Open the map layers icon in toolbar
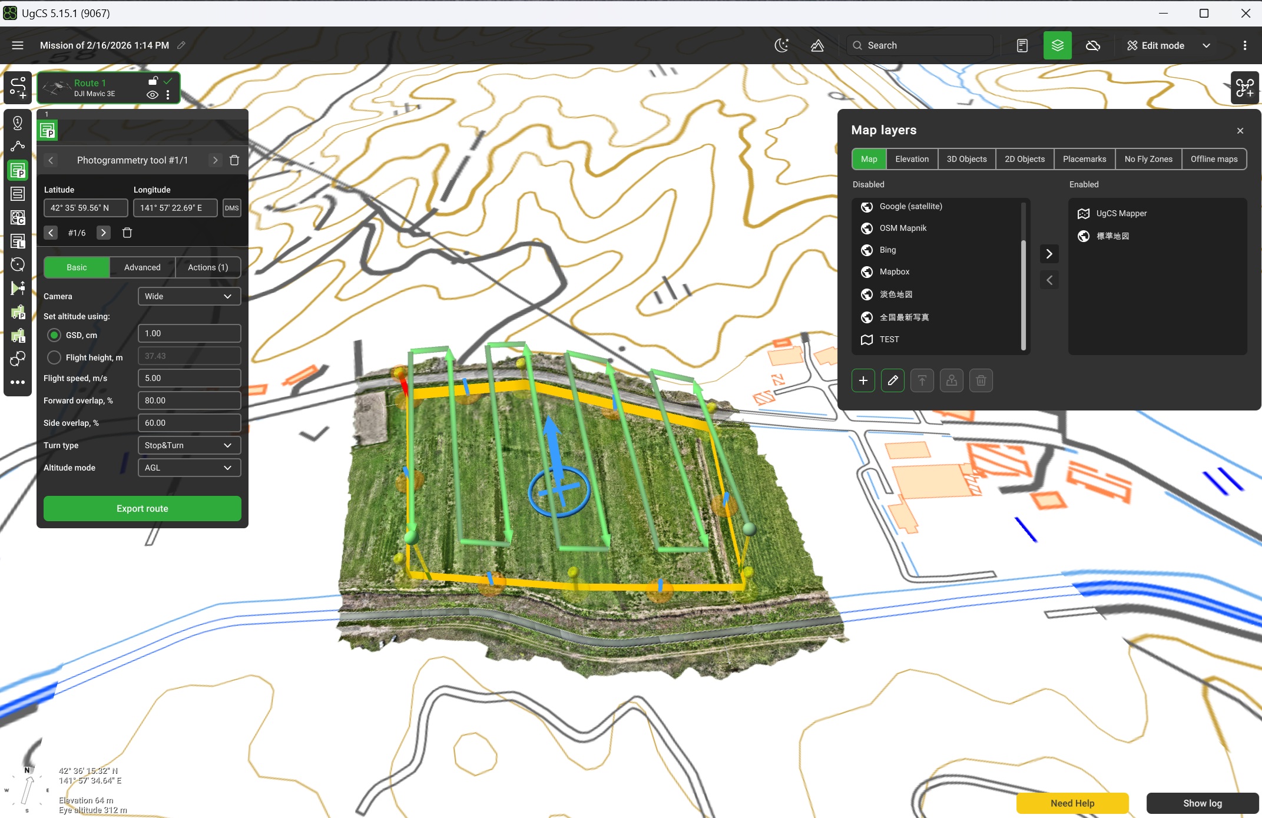The image size is (1262, 818). [1057, 45]
